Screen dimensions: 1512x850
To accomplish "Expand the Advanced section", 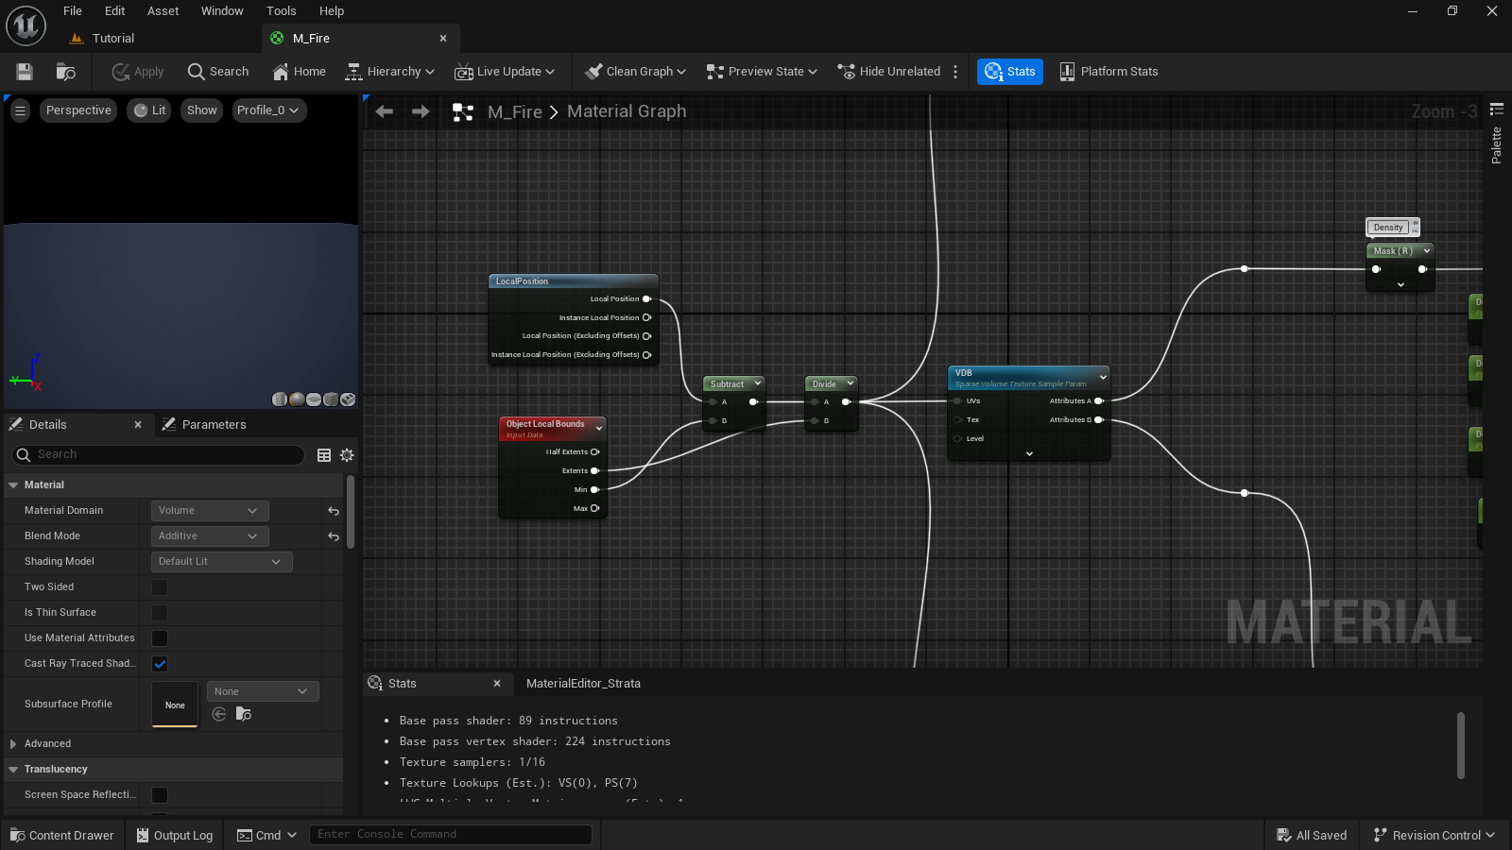I will point(13,744).
